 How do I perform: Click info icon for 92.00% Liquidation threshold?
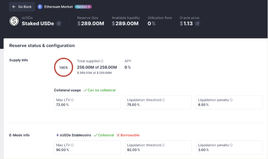pyautogui.click(x=164, y=145)
